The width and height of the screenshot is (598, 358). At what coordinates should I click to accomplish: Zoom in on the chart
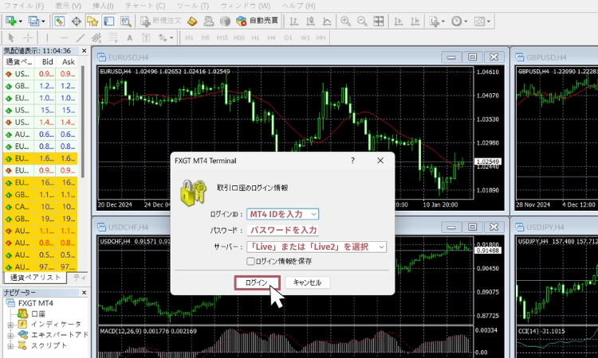click(345, 21)
